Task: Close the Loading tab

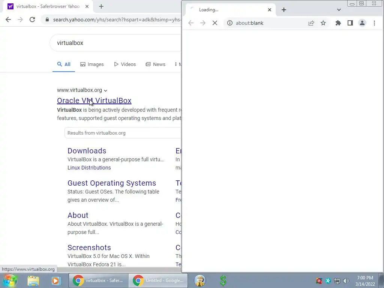Action: pos(270,10)
